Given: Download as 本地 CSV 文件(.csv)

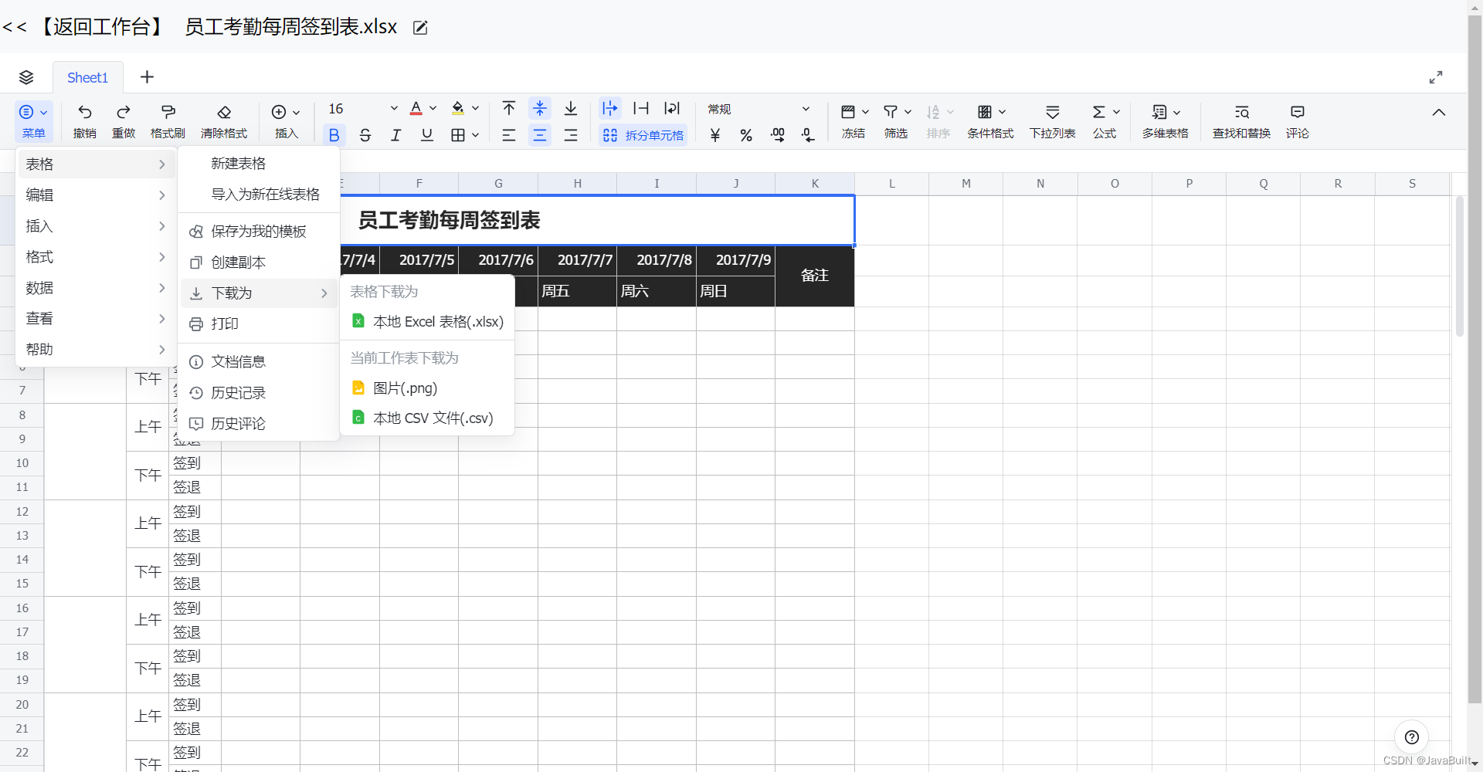Looking at the screenshot, I should click(x=427, y=418).
